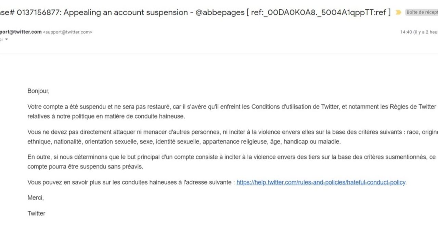Click line starting En outre, si nous
This screenshot has width=438, height=235.
232,157
